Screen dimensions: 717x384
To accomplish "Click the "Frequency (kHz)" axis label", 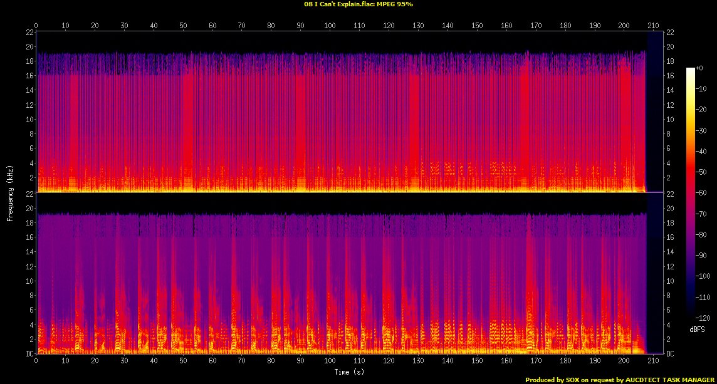I will (10, 192).
